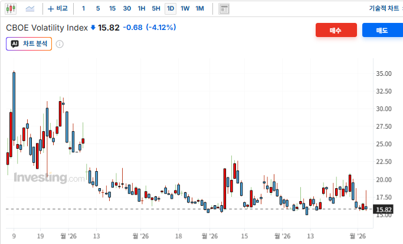Click the -0.68 change value

point(133,28)
